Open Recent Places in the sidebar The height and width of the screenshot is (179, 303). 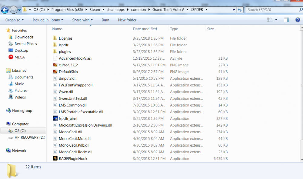(26, 44)
